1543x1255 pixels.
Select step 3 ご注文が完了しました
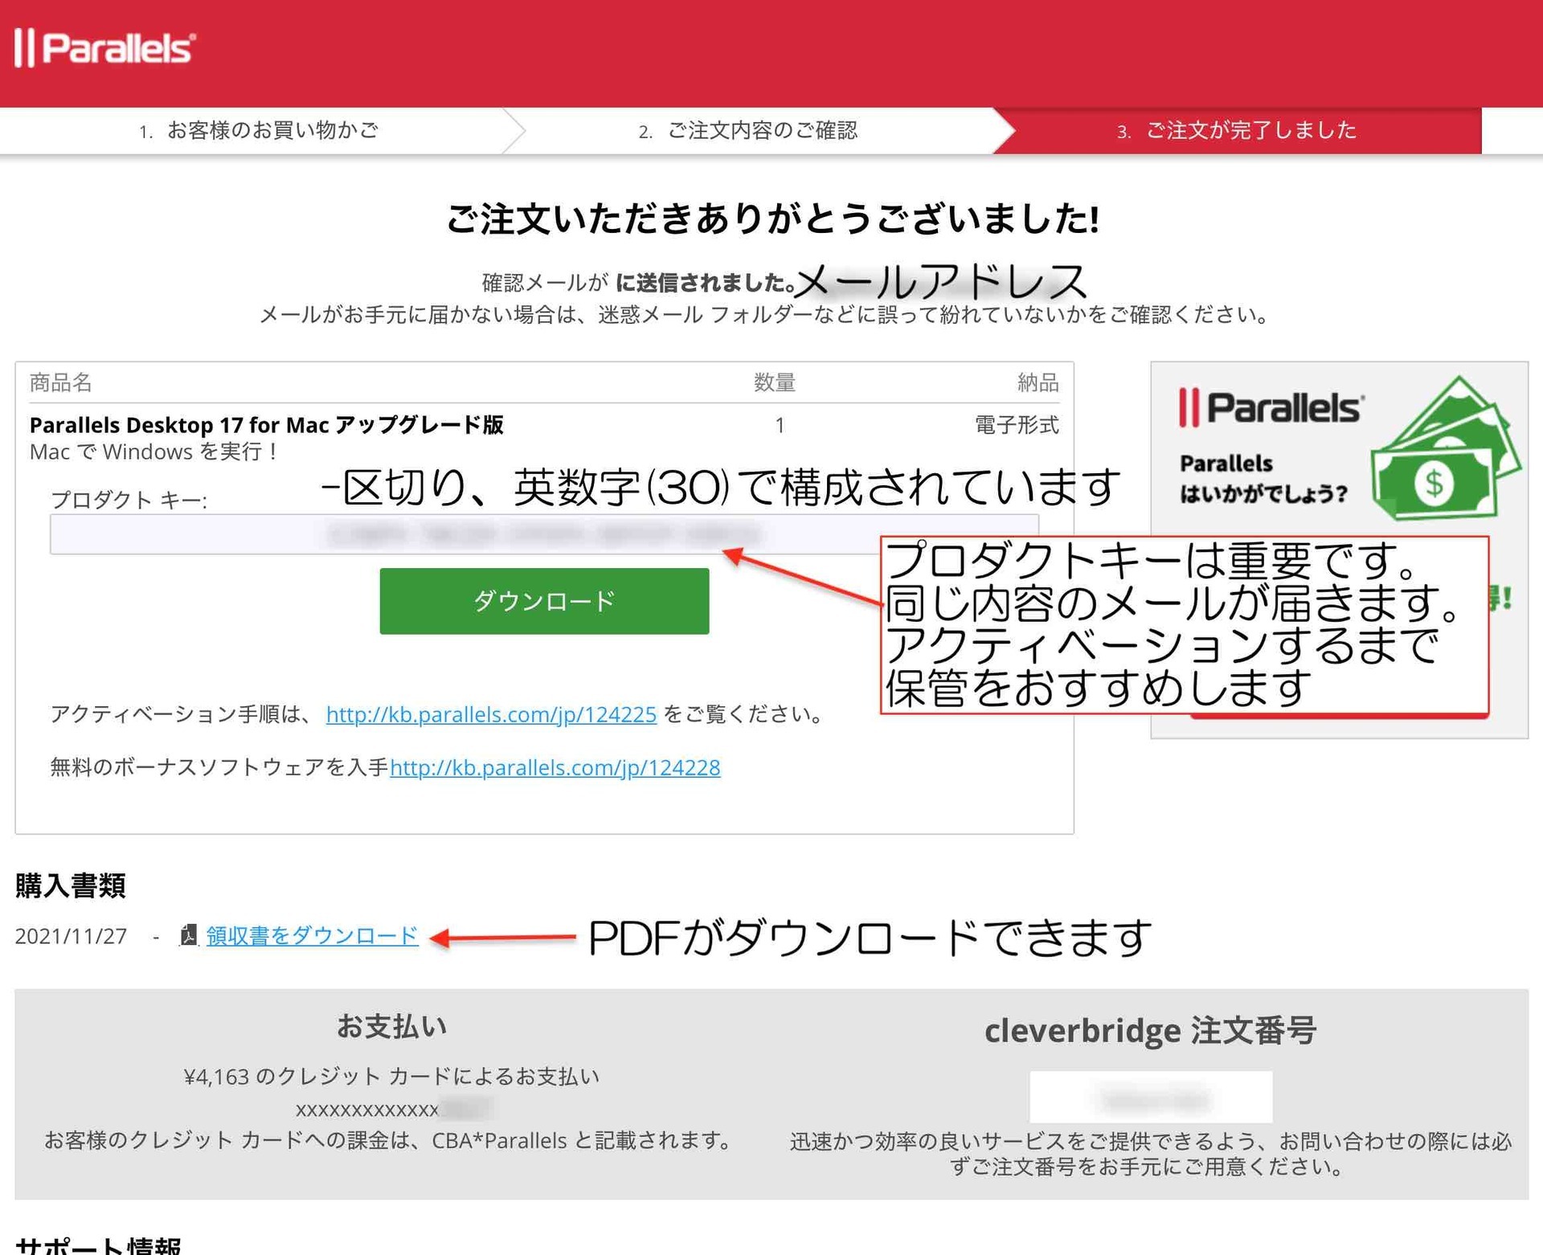point(1238,130)
